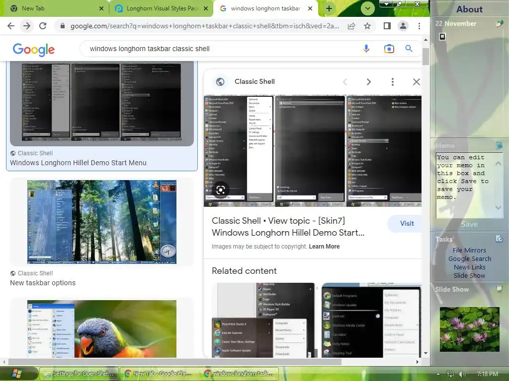Close the New Tab browser tab

[x=101, y=8]
